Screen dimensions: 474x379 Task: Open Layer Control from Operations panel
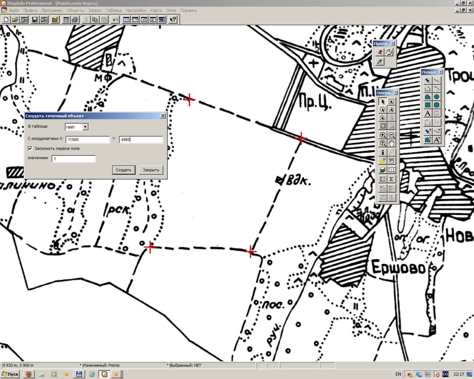coord(383,170)
